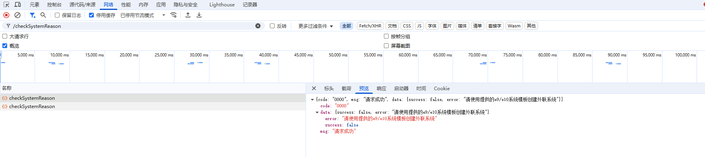Open the 记录器 panel tab
The width and height of the screenshot is (705, 157).
tap(250, 4)
